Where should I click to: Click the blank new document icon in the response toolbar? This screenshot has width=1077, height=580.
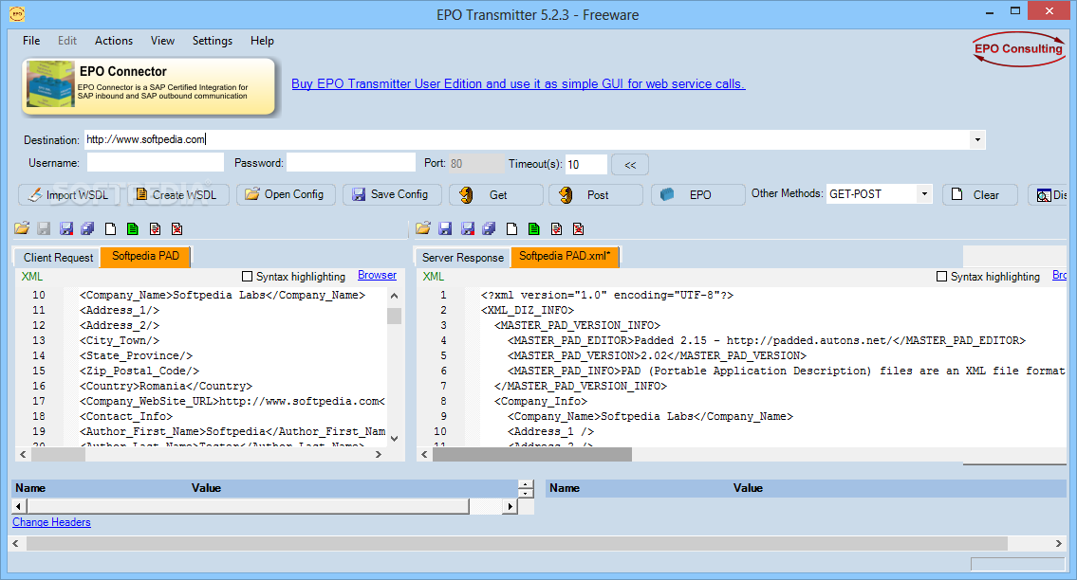[x=511, y=228]
